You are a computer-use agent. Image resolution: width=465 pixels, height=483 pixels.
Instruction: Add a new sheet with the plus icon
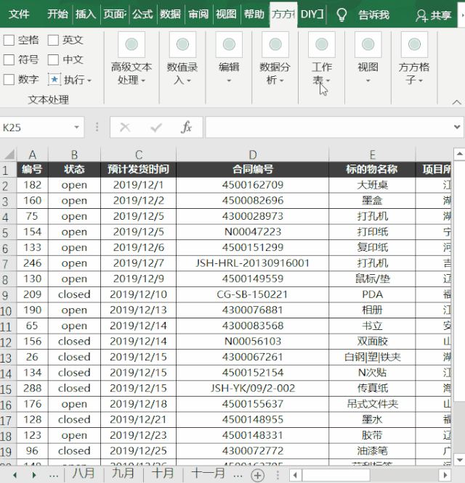pos(258,475)
